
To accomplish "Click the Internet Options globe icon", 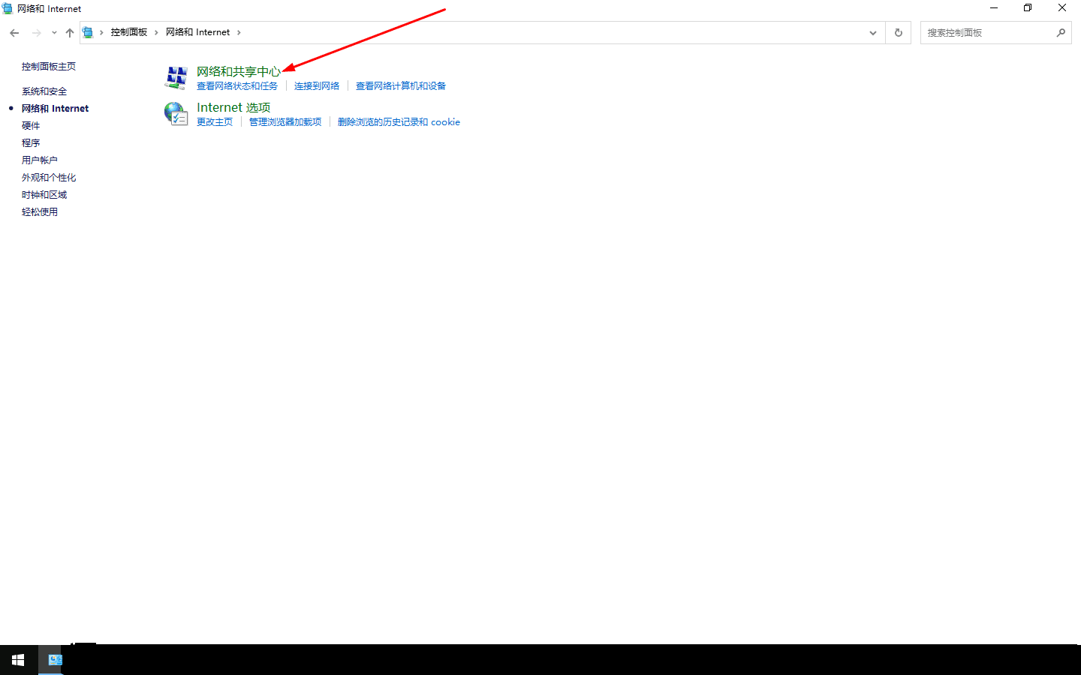I will pyautogui.click(x=176, y=114).
